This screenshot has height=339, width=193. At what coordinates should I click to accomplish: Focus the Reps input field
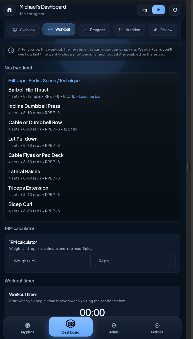pos(135,261)
